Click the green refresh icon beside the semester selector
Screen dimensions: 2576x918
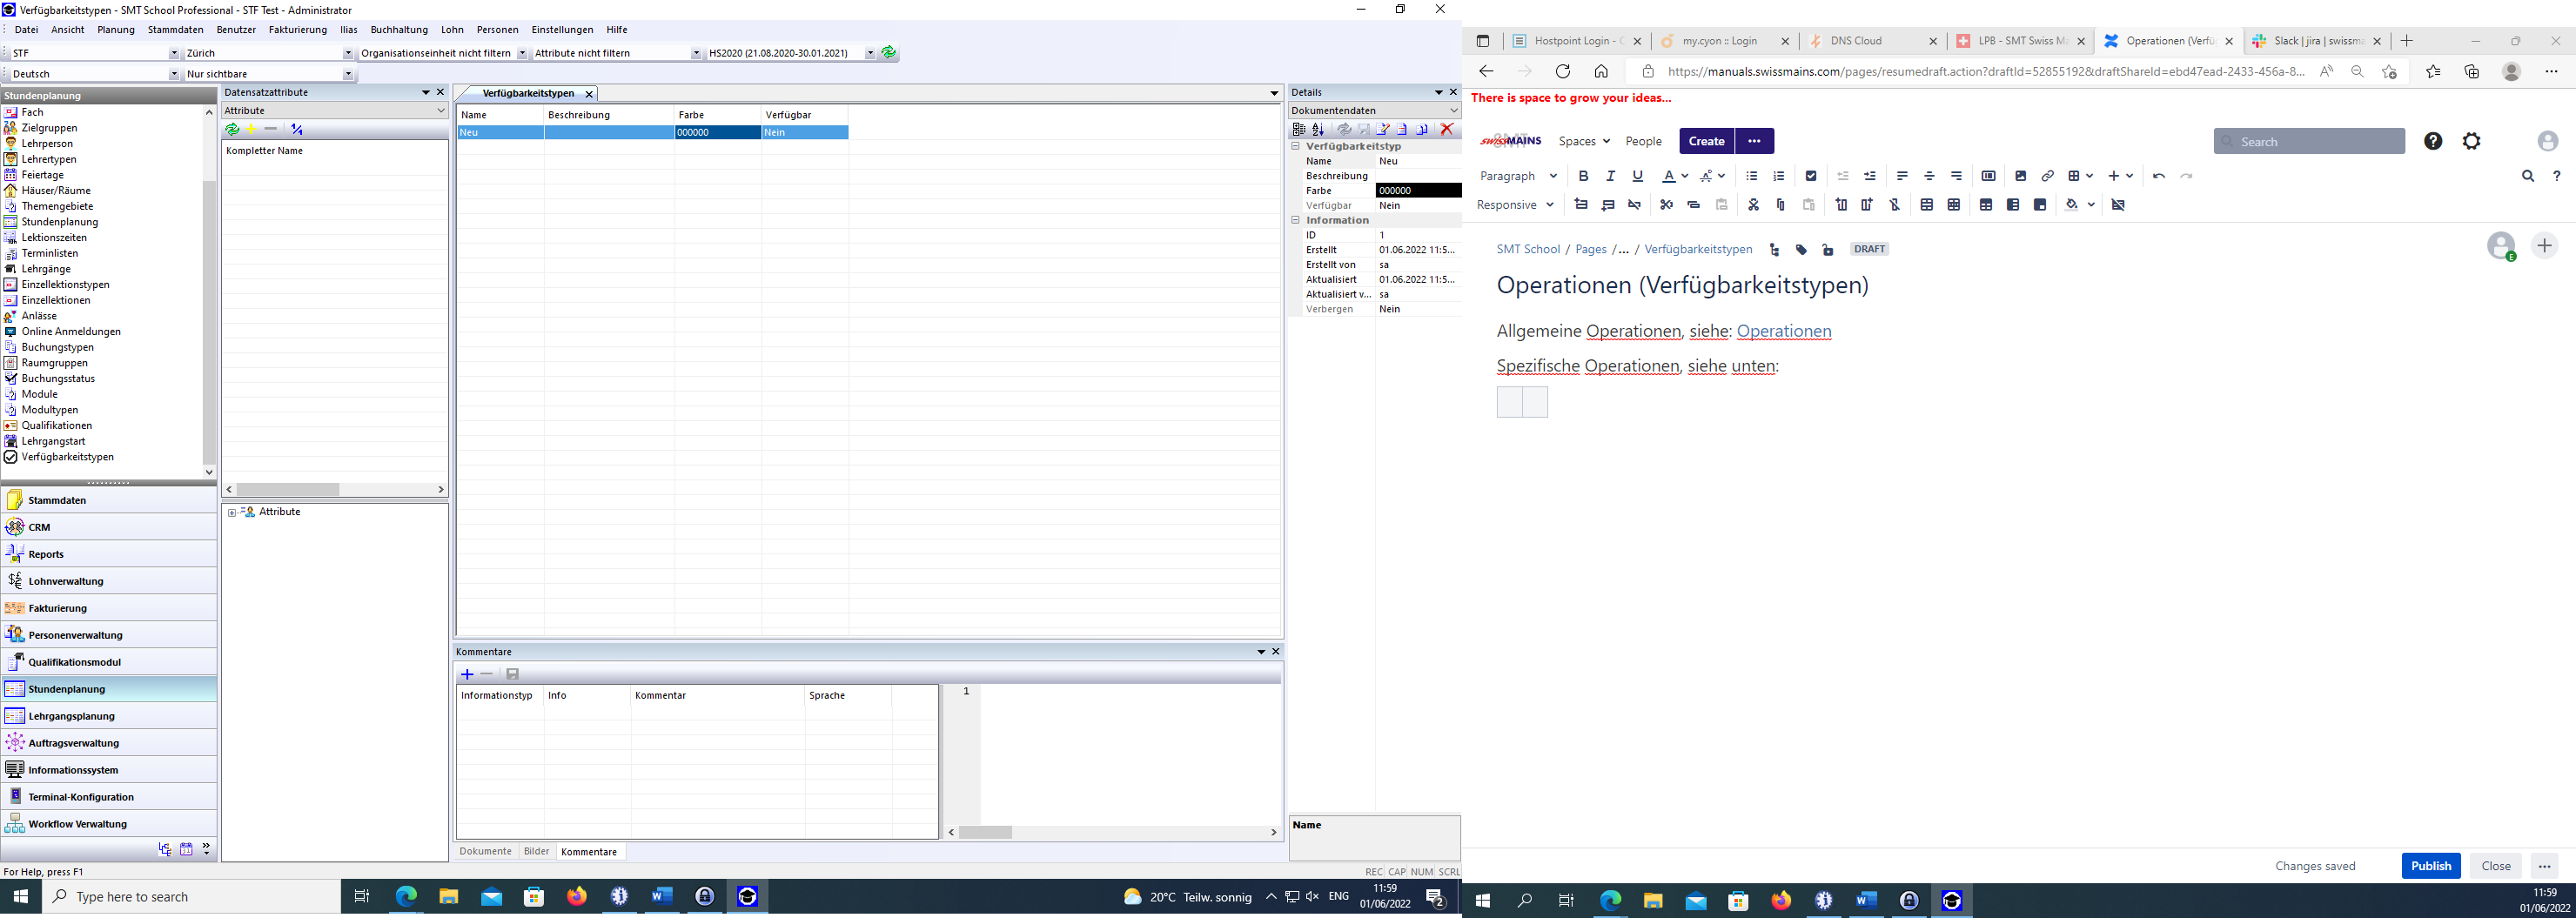888,53
